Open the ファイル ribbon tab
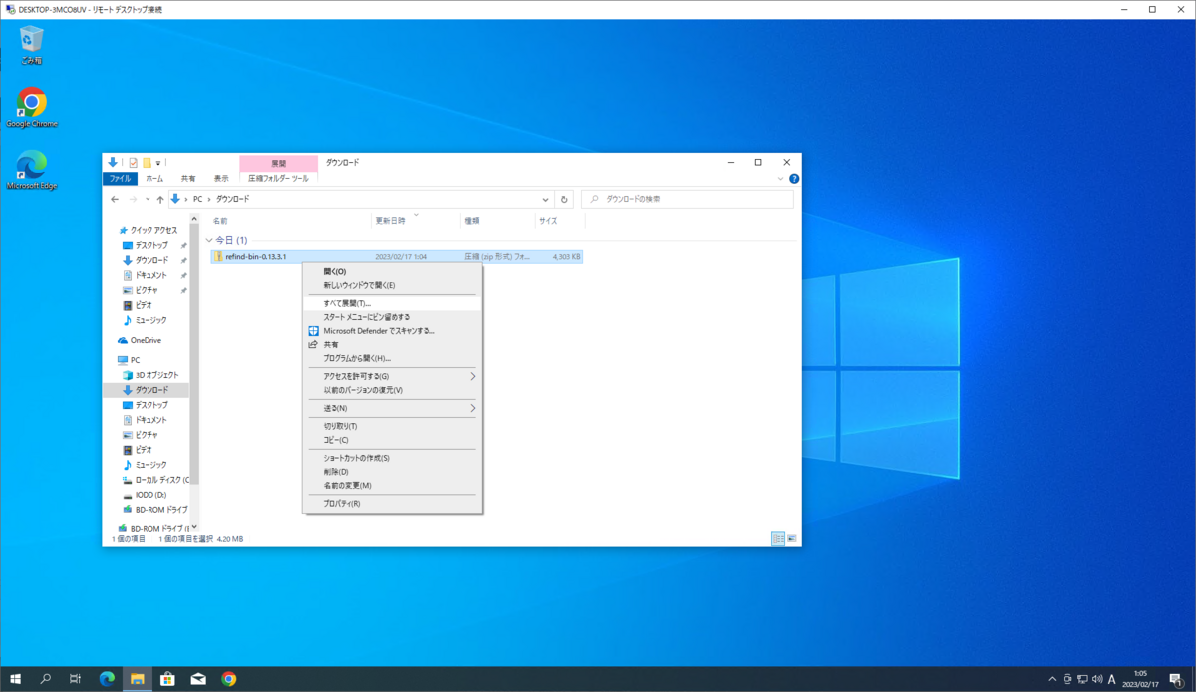Screen dimensions: 1196x692 (120, 178)
